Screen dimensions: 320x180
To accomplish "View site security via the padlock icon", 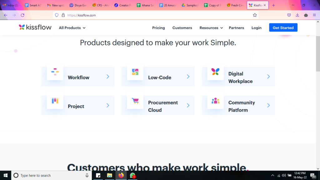I will (x=63, y=15).
